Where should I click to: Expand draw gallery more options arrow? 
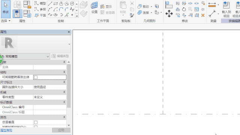pyautogui.click(x=77, y=16)
